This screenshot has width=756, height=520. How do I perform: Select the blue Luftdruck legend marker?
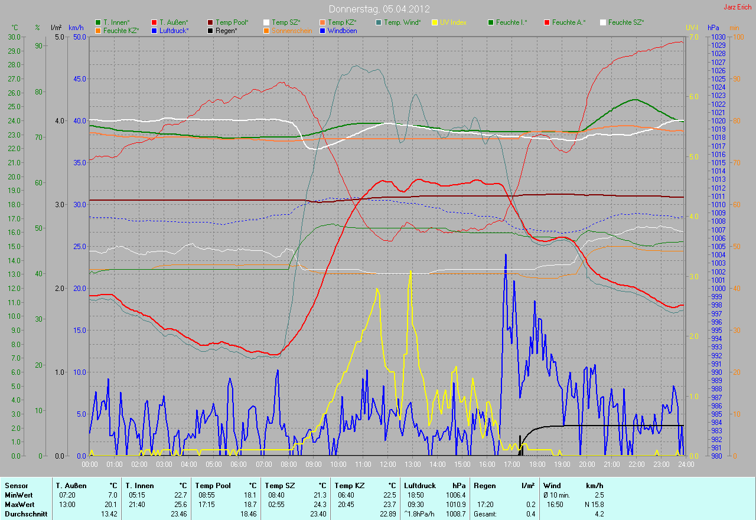154,30
